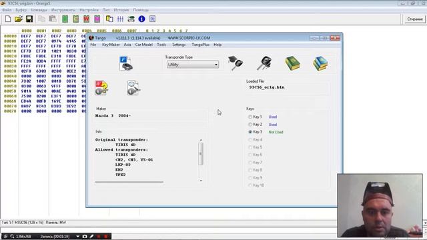Screen dimensions: 427x240
Task: Select the Key 10 radio button
Action: pos(250,185)
